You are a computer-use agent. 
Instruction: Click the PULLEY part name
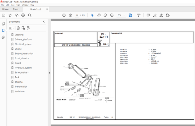point(154,58)
